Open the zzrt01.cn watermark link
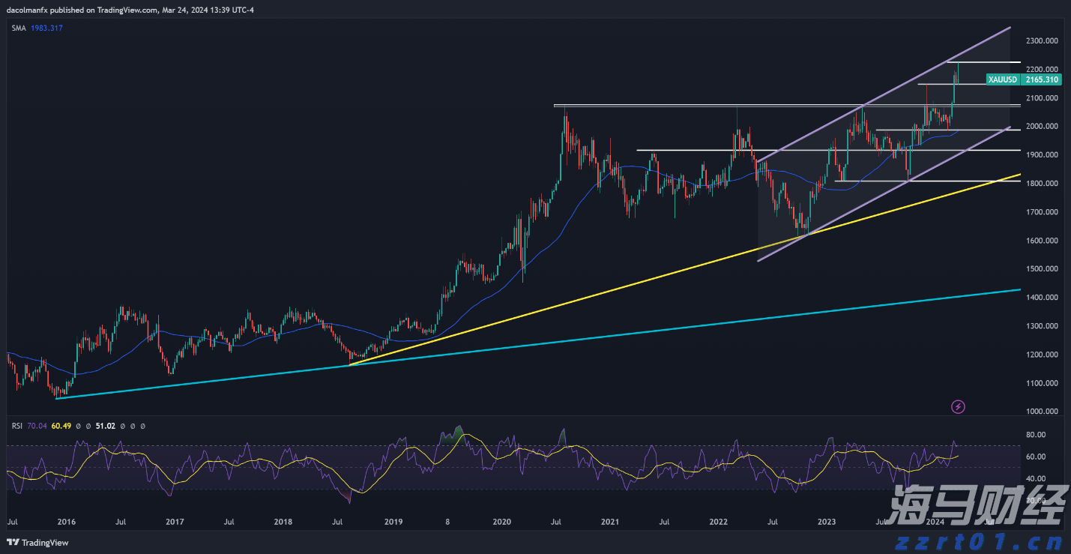The image size is (1071, 554). coord(978,540)
